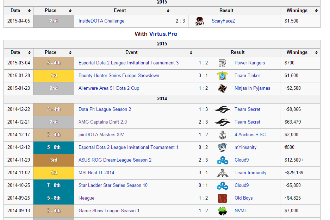Open Cloud9 link in 2014-11-29 row
Screen dimensions: 330x220
coord(242,160)
